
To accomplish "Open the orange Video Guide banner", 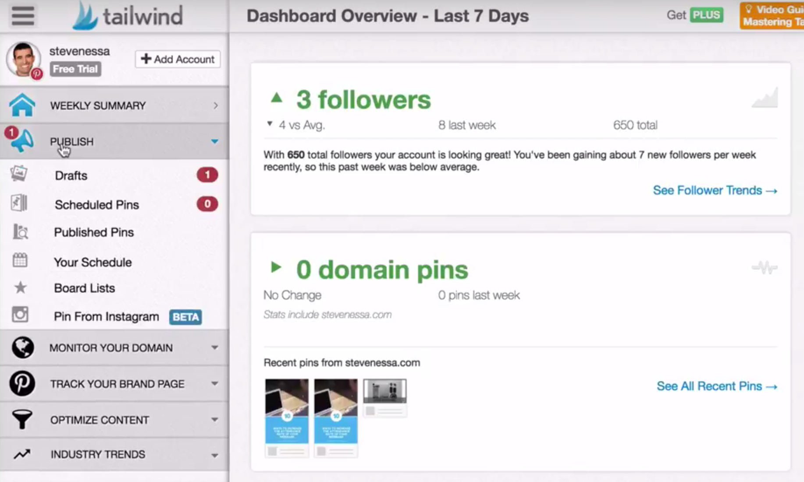I will [x=772, y=15].
